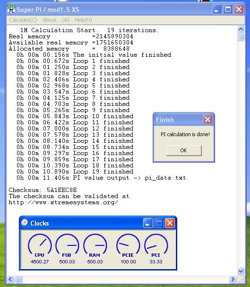Click 'The checksum can be validated at' line
The image size is (250, 287).
tap(69, 196)
